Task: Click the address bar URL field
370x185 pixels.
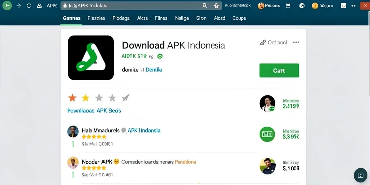Action: (x=141, y=6)
